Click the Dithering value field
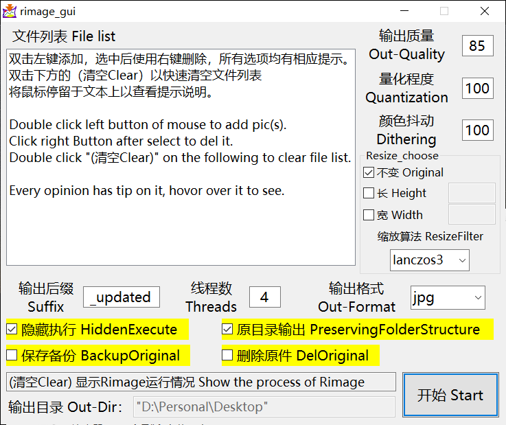Viewport: 506px width, 425px height. click(x=477, y=130)
